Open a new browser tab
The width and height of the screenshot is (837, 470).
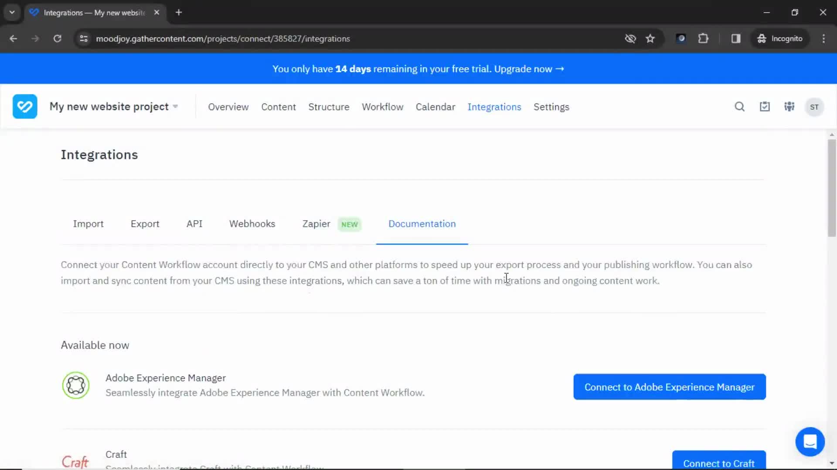(179, 13)
